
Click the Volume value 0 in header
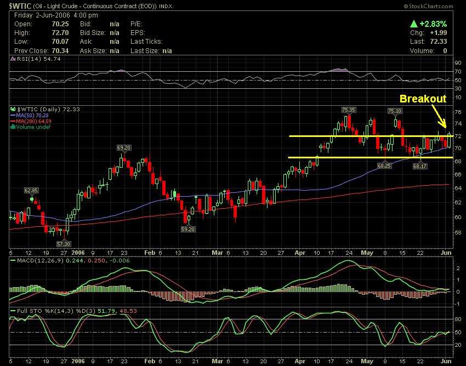coord(445,51)
